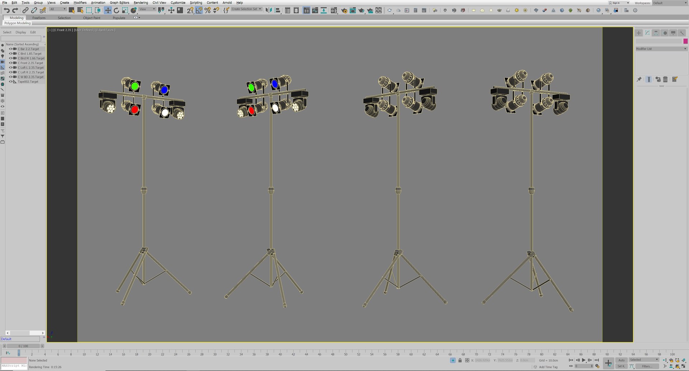Click the Auto key button

(622, 360)
